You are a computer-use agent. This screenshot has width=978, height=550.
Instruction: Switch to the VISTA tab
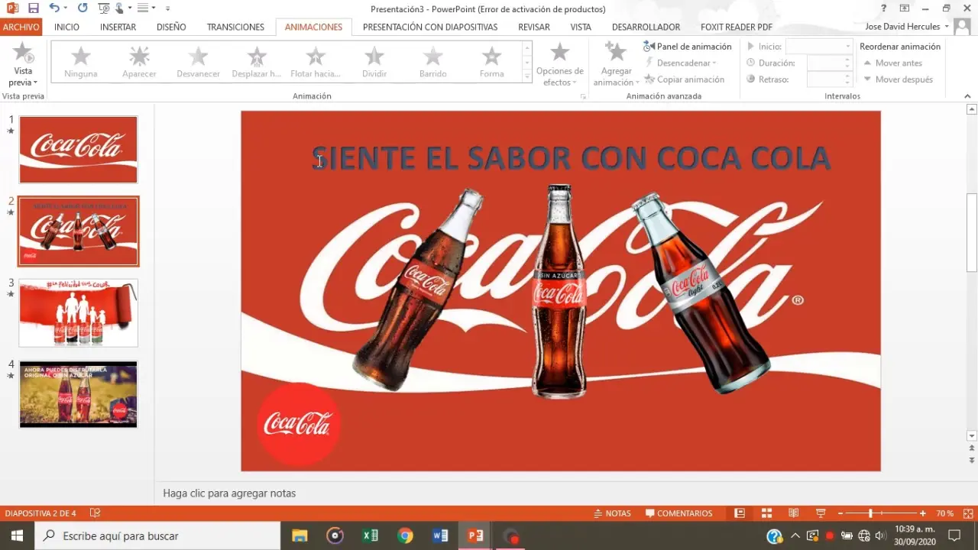coord(581,27)
